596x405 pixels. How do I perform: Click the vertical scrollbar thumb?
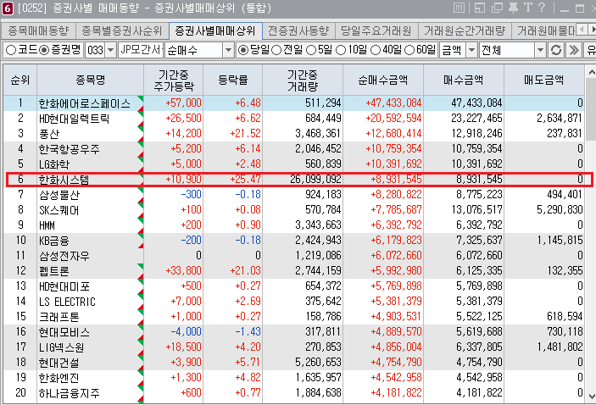click(x=591, y=109)
